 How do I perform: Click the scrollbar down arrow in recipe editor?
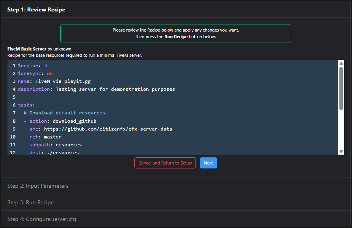click(341, 151)
